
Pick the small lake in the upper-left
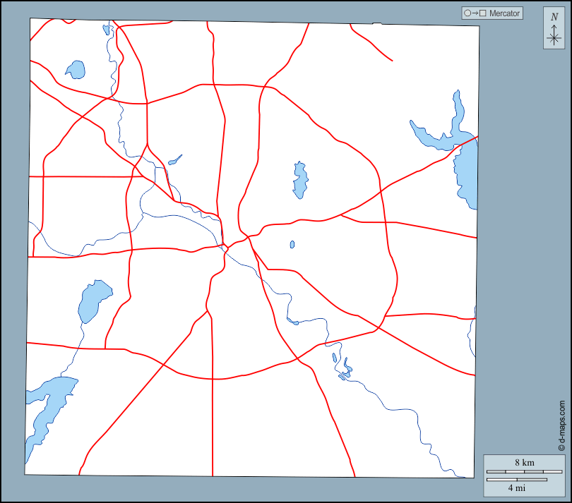pos(75,69)
